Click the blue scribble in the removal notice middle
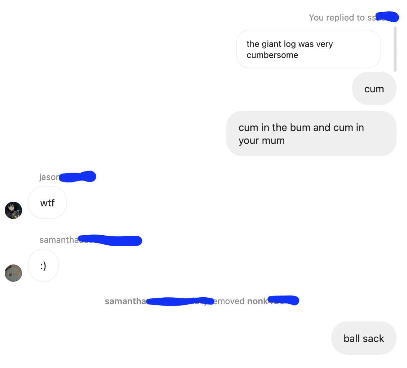The width and height of the screenshot is (407, 368). pyautogui.click(x=180, y=301)
